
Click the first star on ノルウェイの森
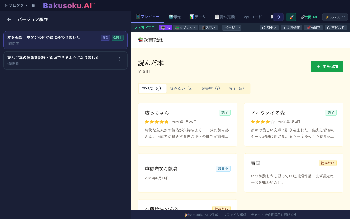click(x=253, y=122)
